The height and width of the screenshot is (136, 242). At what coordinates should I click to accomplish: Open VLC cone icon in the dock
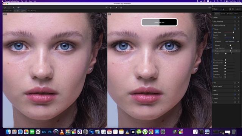[62, 132]
